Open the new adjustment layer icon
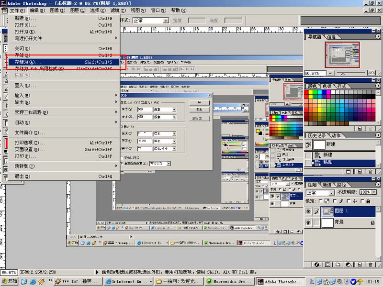The height and width of the screenshot is (287, 383). pos(349,265)
